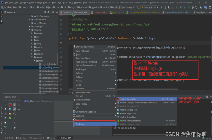The width and height of the screenshot is (212, 140).
Task: Click the FindBugs results horizontal scrollbar
Action: (32, 134)
